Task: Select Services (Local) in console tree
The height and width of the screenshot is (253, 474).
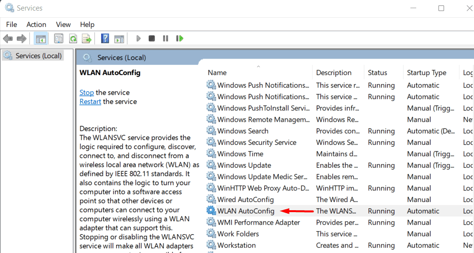Action: (39, 56)
